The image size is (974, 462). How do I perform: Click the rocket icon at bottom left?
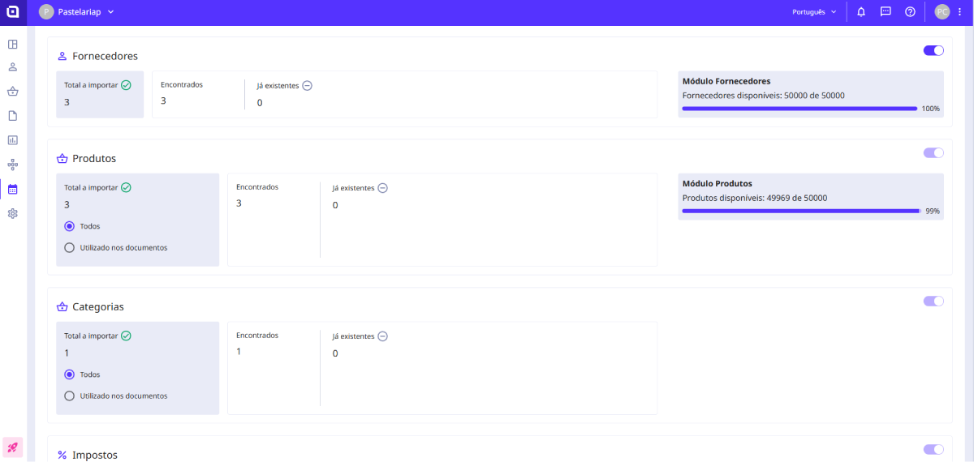point(13,447)
